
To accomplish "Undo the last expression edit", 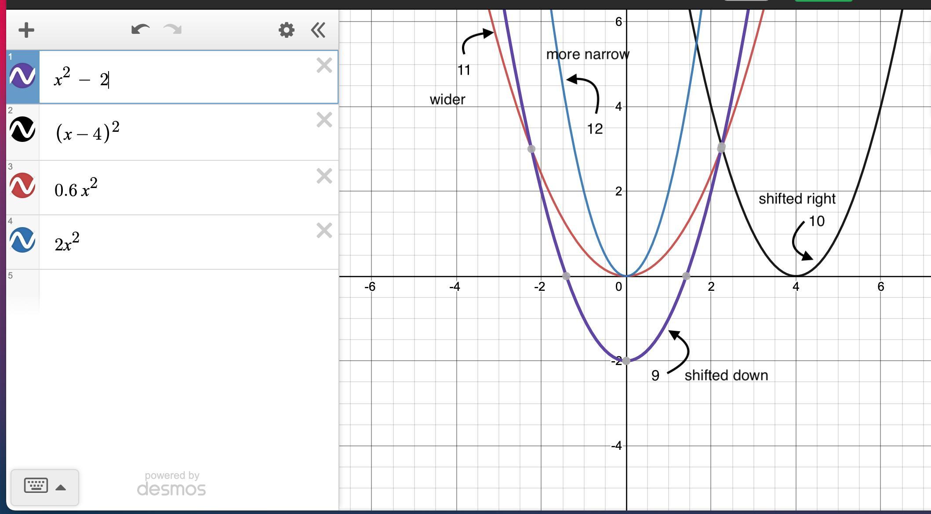I will (140, 30).
